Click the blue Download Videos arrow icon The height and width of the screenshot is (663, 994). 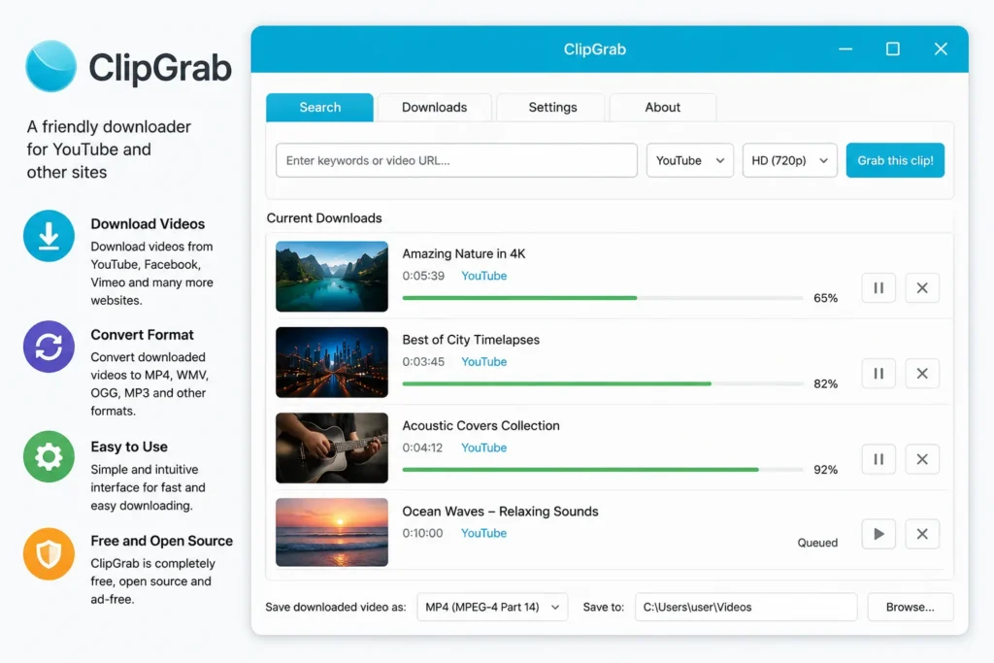tap(49, 236)
